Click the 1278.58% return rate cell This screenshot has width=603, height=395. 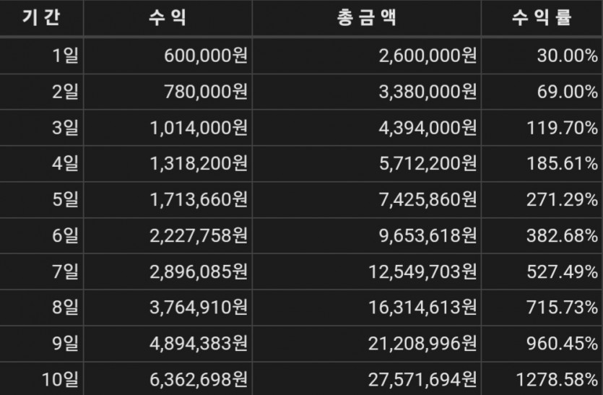point(556,379)
